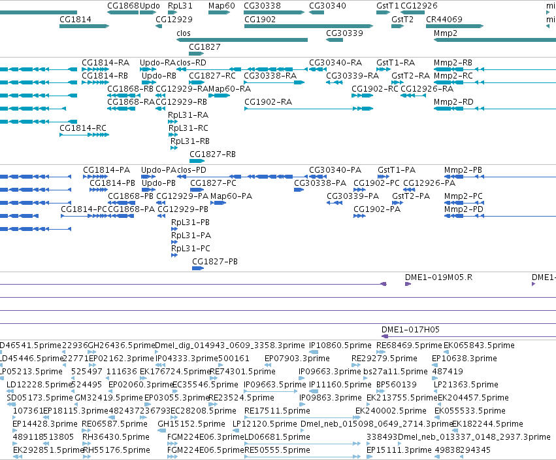The image size is (556, 460).
Task: Select the CG12926 gene label
Action: [419, 6]
